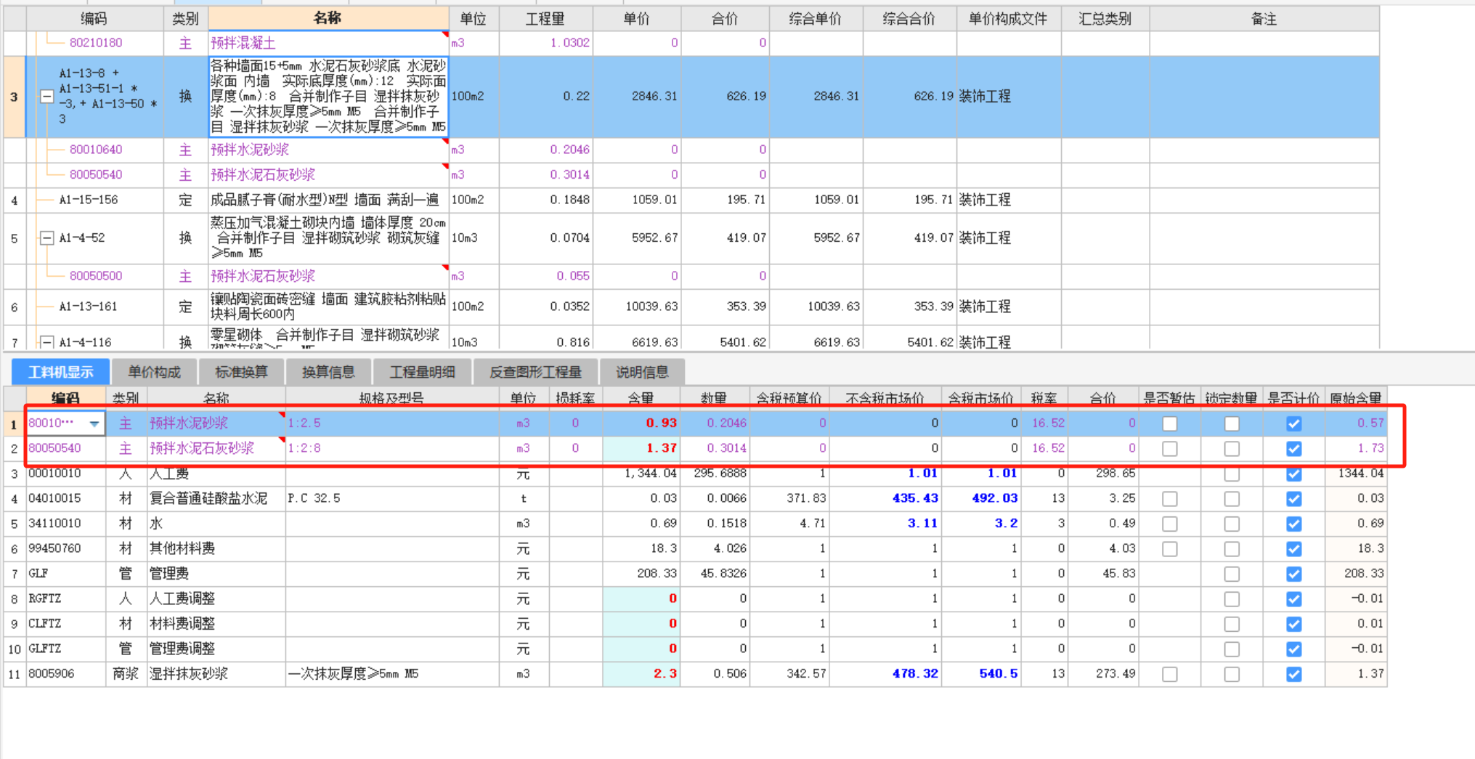Click the 1:2.5 specification cell
1475x759 pixels.
[392, 423]
